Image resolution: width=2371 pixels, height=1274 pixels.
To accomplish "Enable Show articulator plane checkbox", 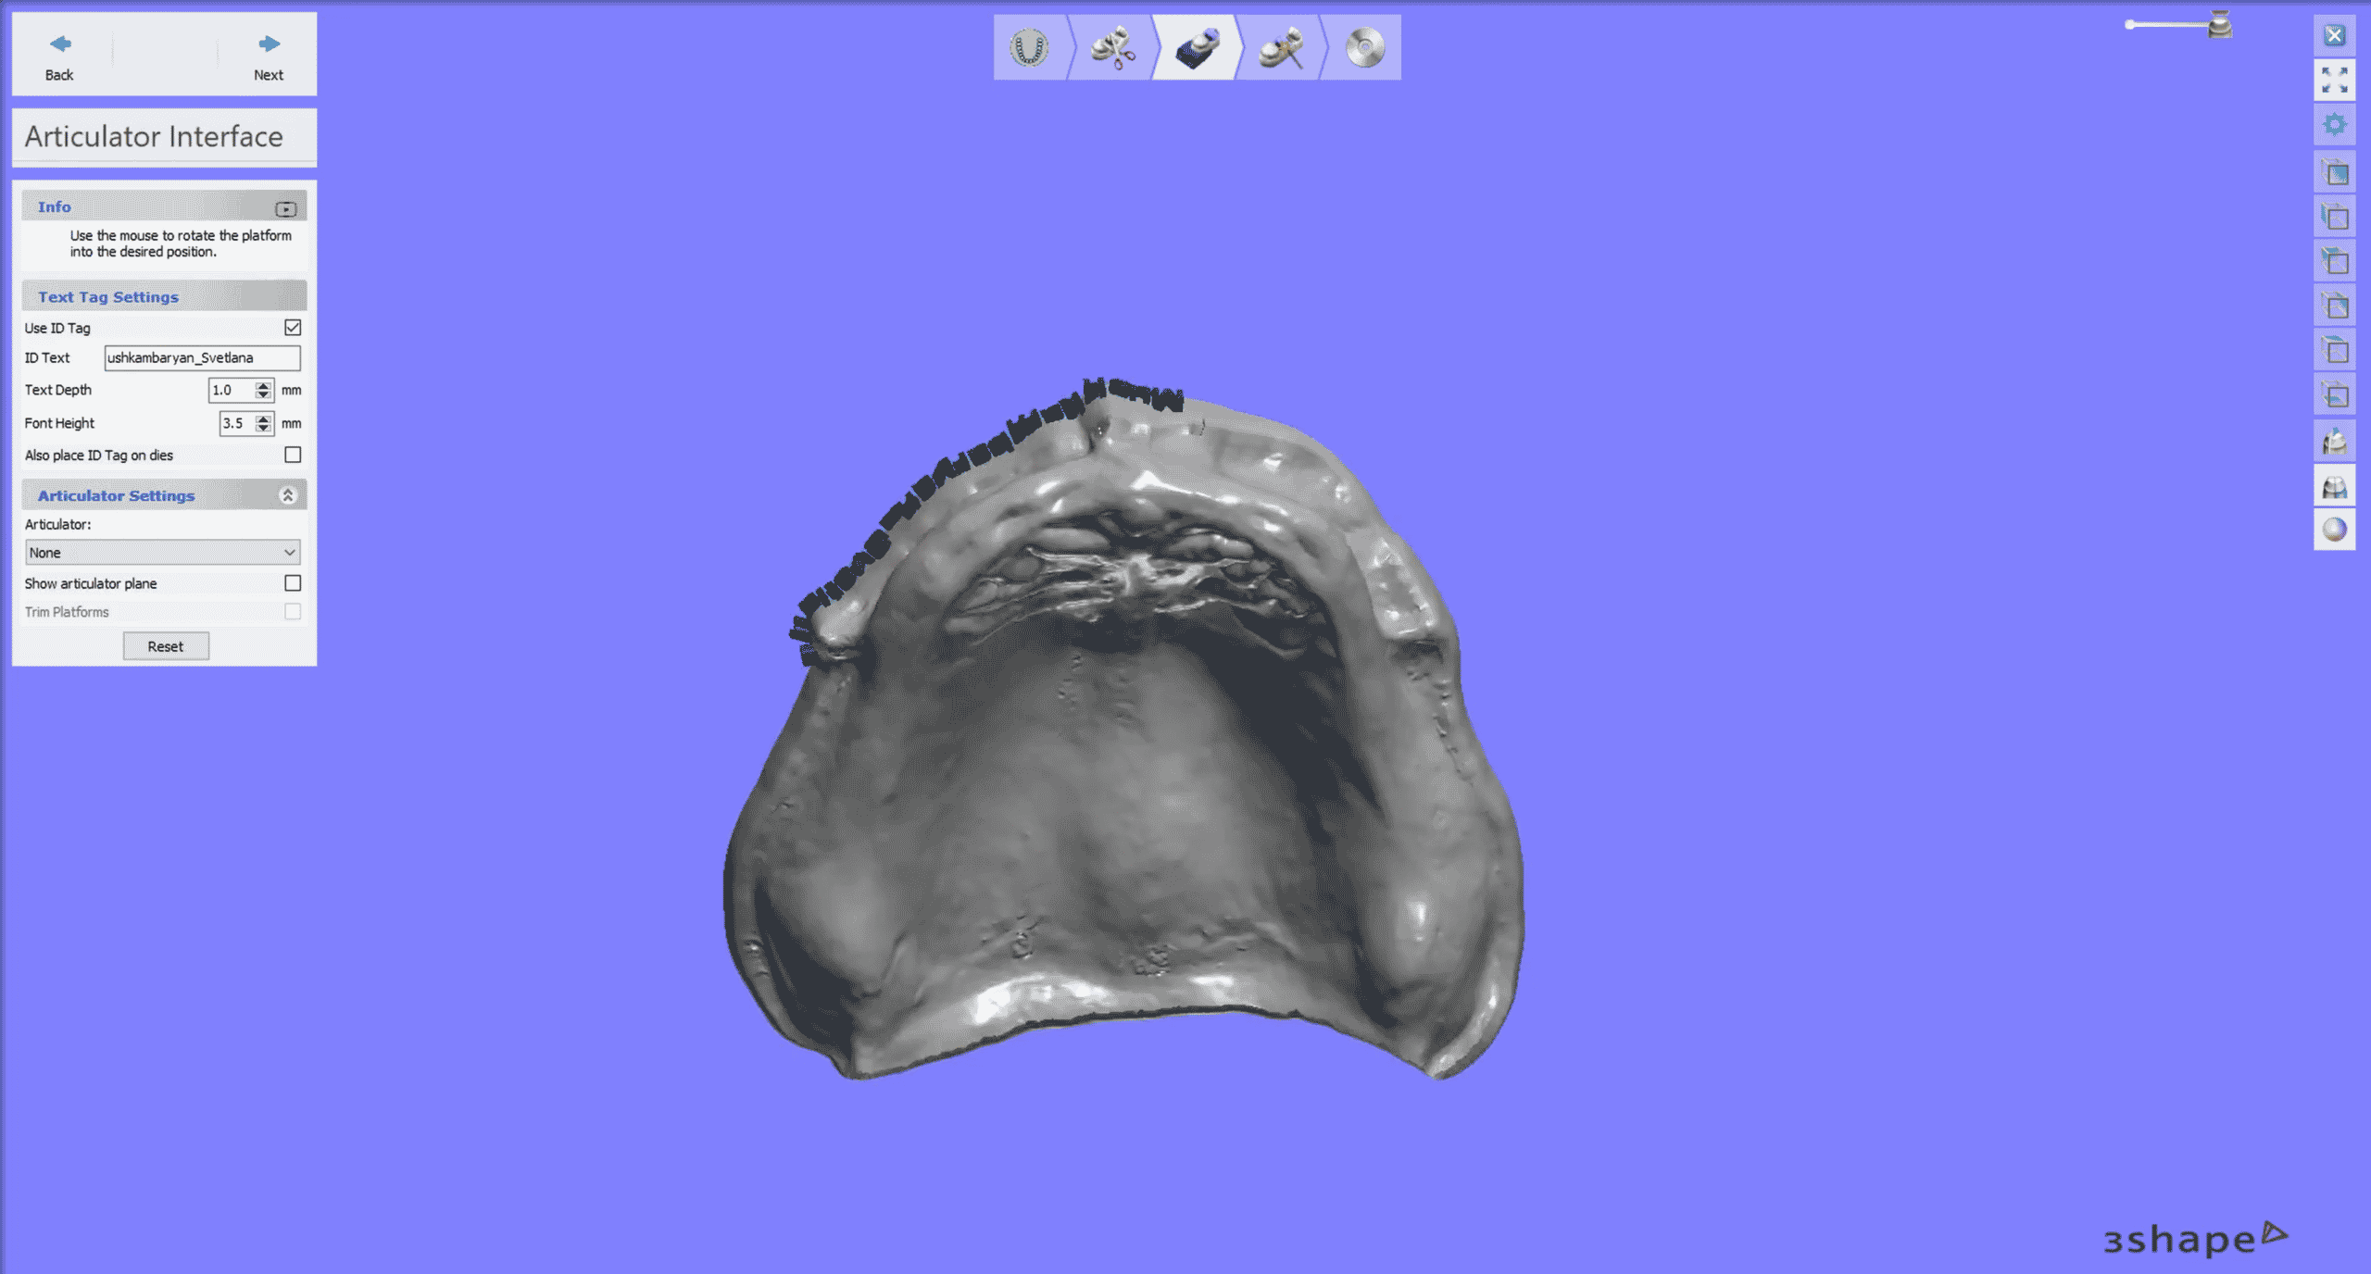I will pyautogui.click(x=293, y=582).
